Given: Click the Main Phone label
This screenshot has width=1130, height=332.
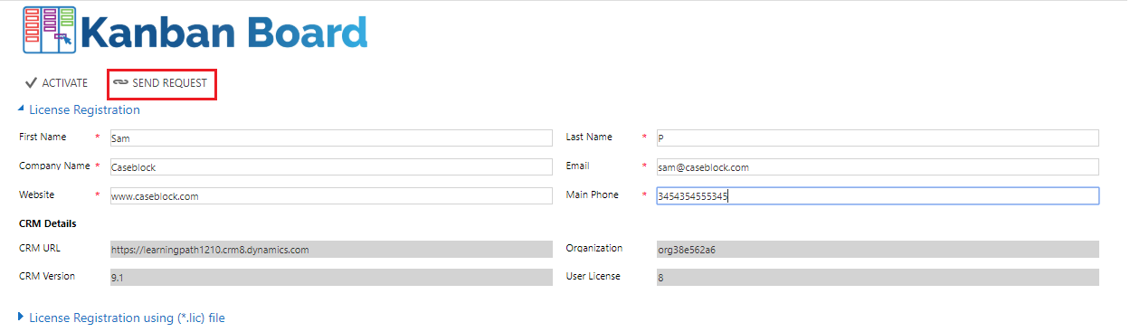Looking at the screenshot, I should pos(593,194).
